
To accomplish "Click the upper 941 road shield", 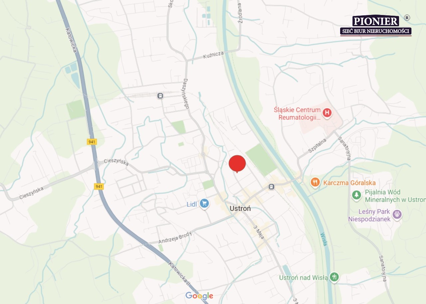I will click(x=92, y=142).
